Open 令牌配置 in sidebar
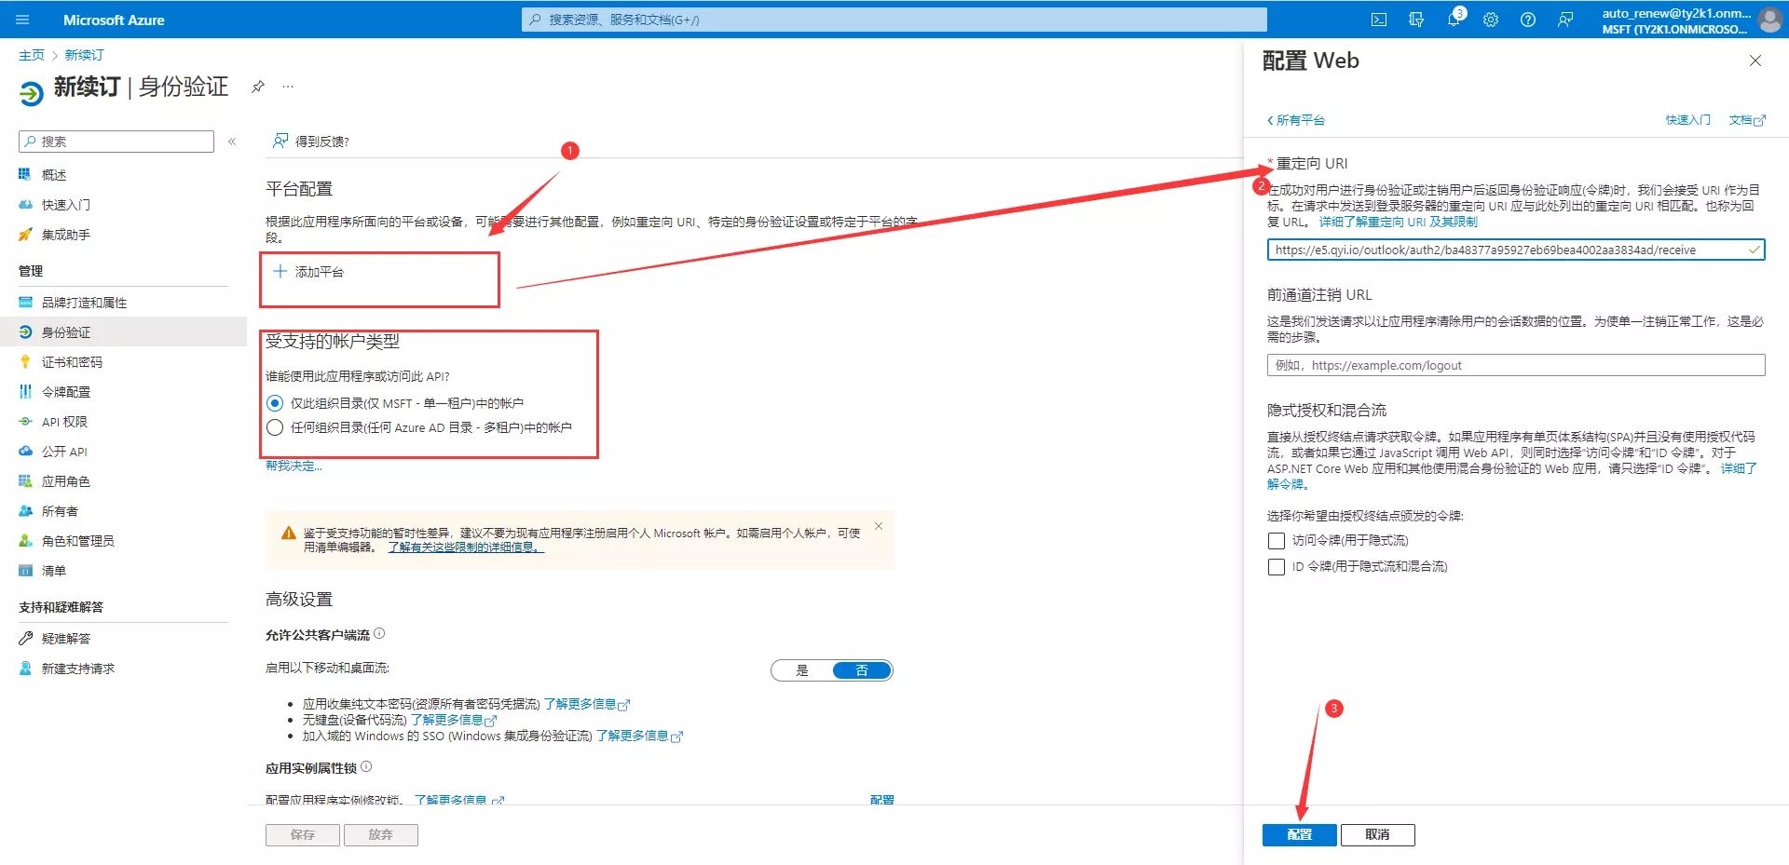The width and height of the screenshot is (1789, 865). point(66,392)
